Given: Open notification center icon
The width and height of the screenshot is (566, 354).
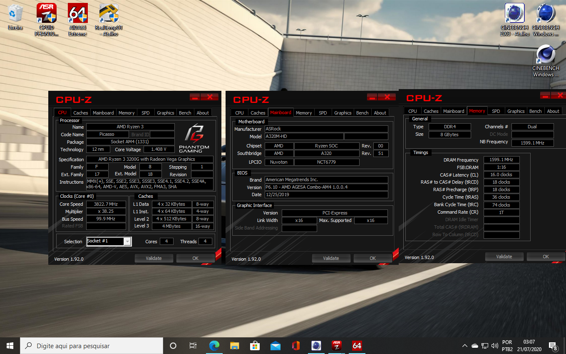Looking at the screenshot, I should [x=554, y=346].
